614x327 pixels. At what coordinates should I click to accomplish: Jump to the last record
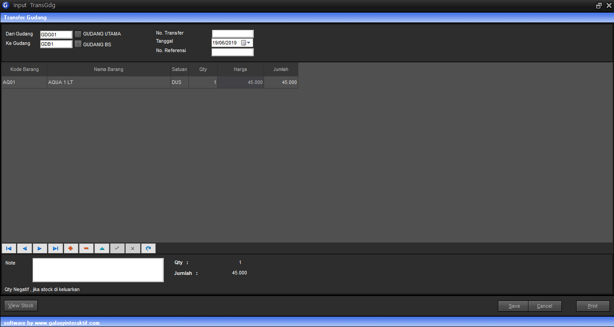[55, 248]
